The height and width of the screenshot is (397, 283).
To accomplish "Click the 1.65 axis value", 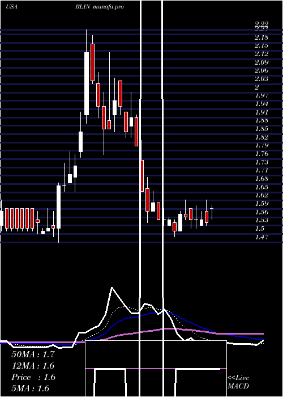I will [x=261, y=187].
